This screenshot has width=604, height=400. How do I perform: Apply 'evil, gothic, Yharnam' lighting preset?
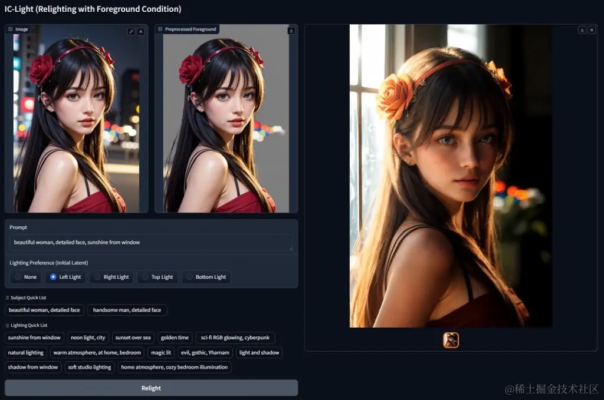click(x=205, y=353)
